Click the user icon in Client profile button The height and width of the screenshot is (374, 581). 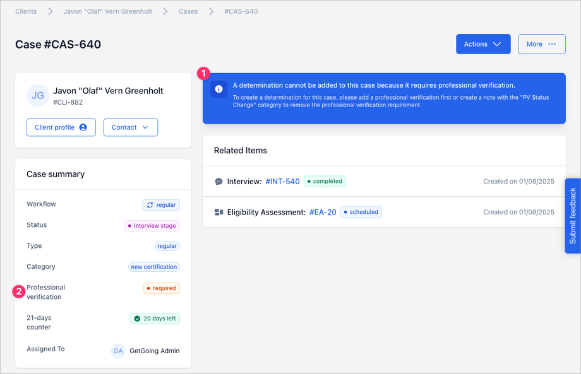pos(83,127)
